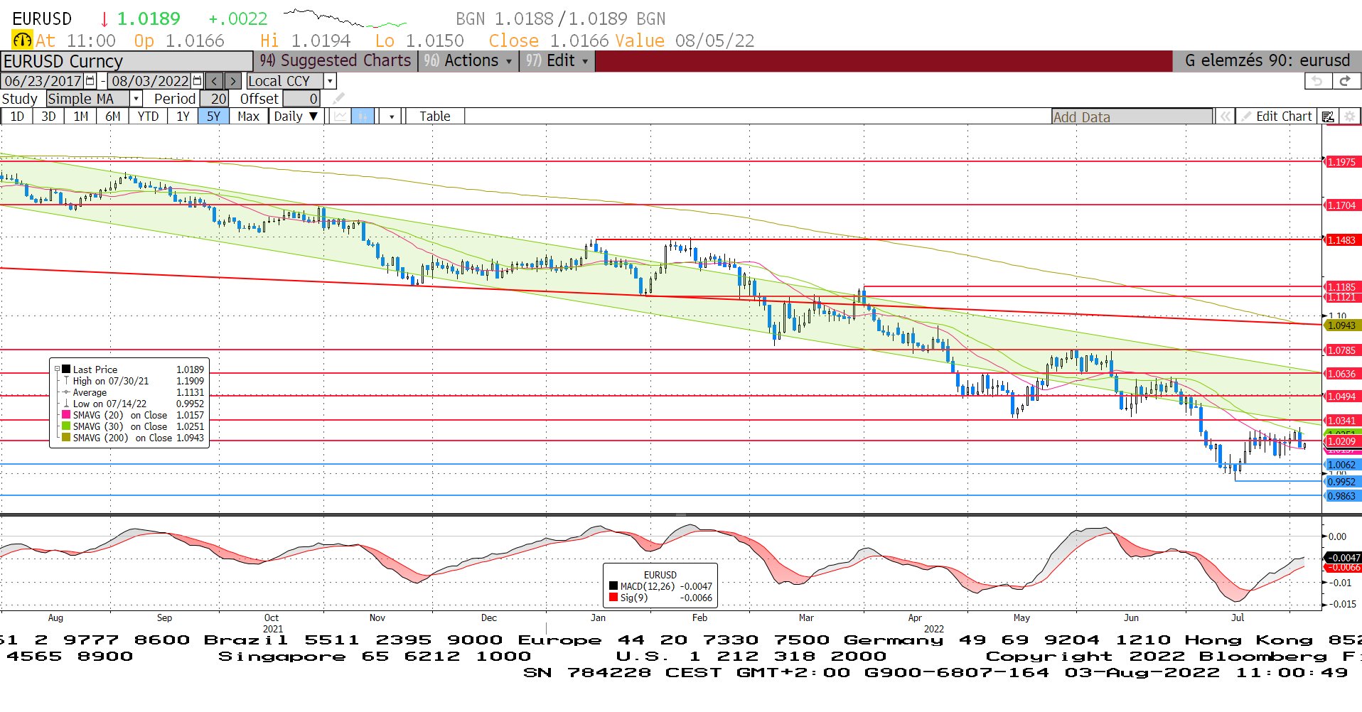Click black Last Price legend swatch
This screenshot has width=1362, height=712.
pyautogui.click(x=66, y=370)
